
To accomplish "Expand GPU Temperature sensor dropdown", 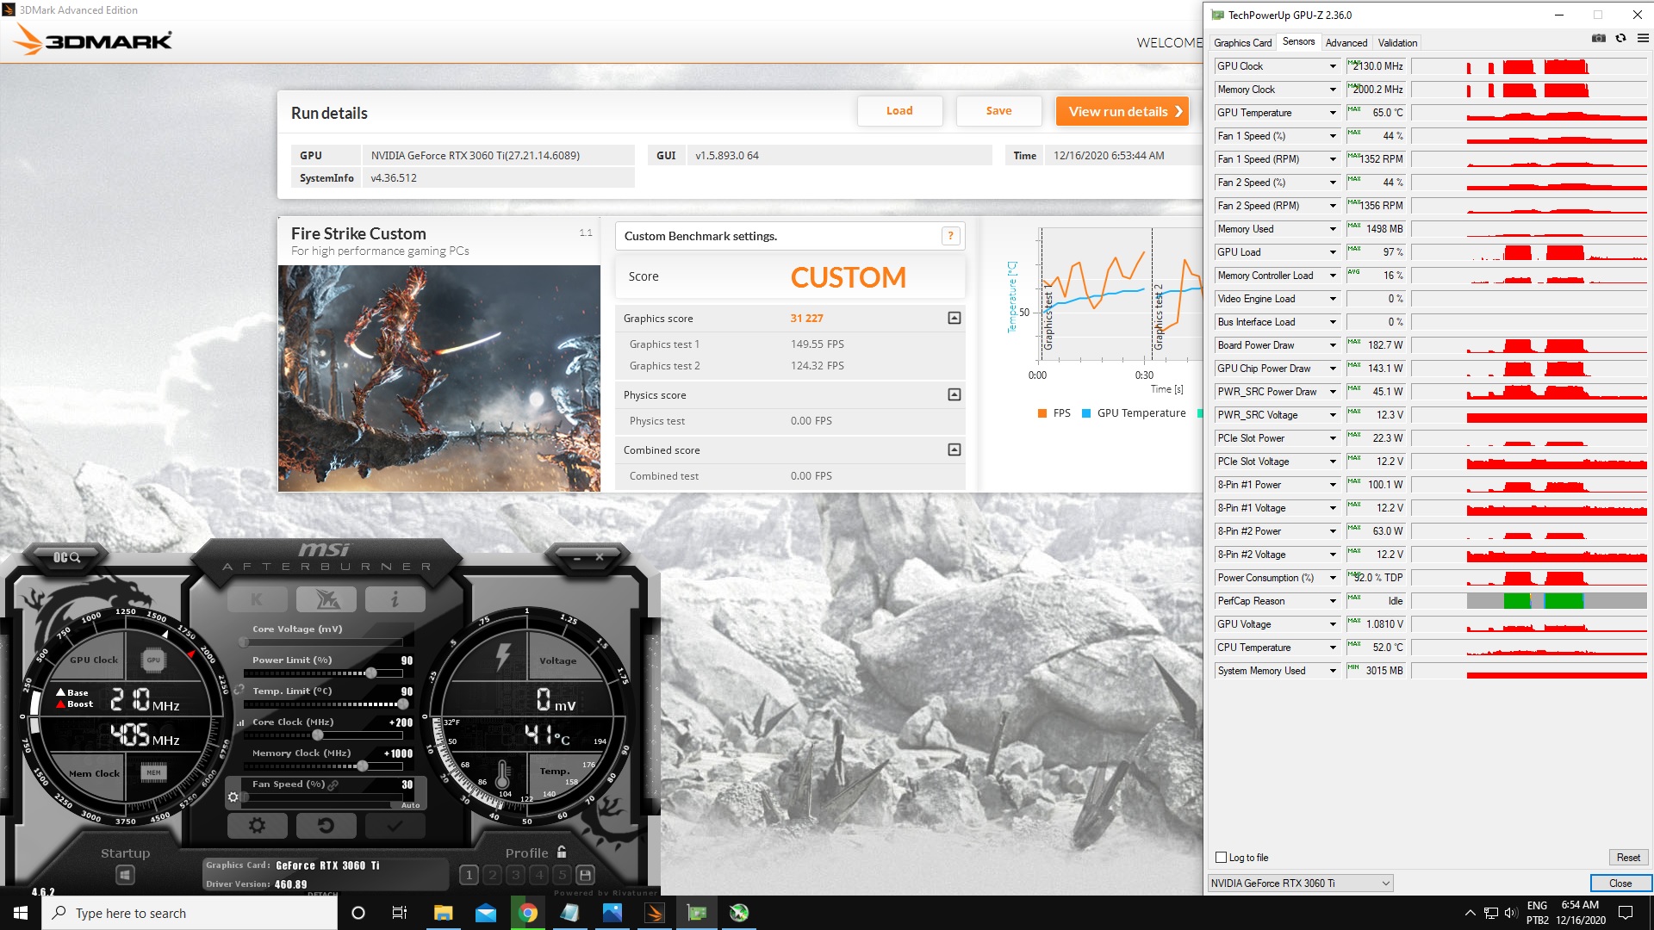I will [1333, 113].
